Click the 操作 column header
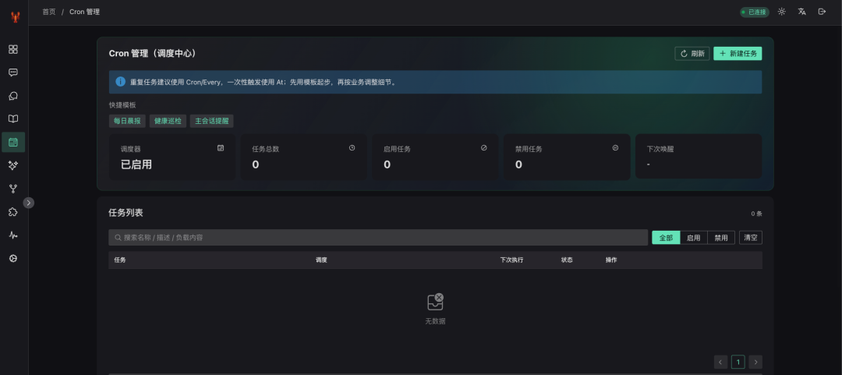Screen dimensions: 842x375 pyautogui.click(x=611, y=260)
